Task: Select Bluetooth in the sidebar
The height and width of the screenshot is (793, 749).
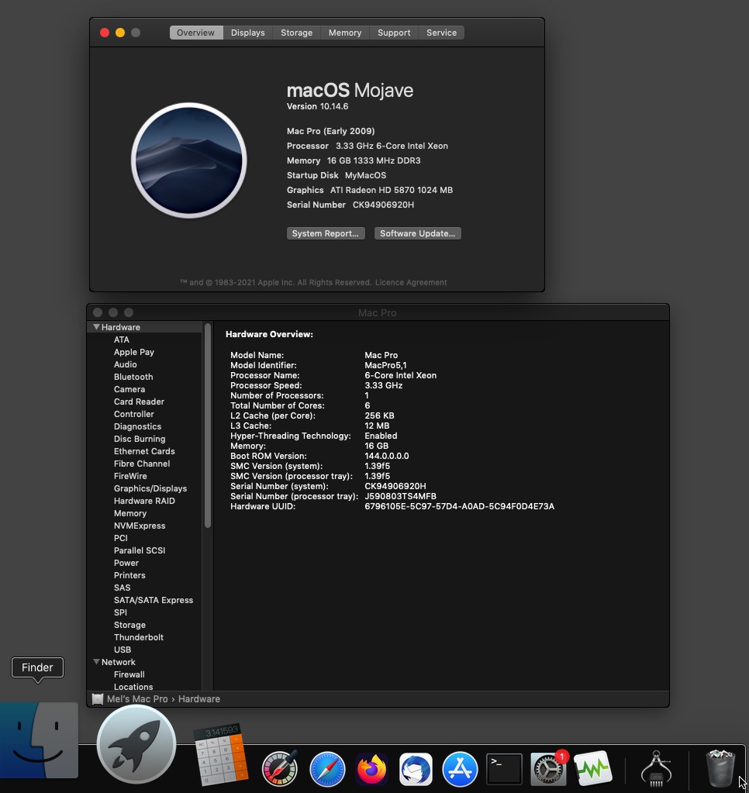Action: (x=133, y=377)
